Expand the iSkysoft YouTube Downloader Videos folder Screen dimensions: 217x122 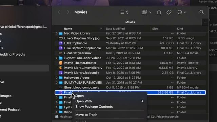tap(57, 58)
